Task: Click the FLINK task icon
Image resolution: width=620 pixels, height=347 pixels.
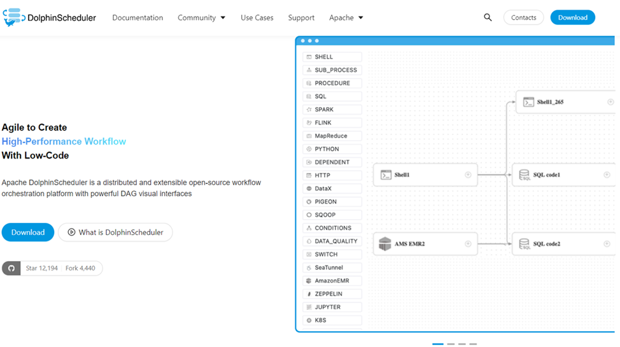Action: (x=309, y=123)
